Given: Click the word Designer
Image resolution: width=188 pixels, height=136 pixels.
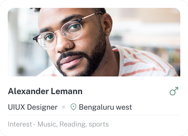Looking at the screenshot, I should [42, 107].
